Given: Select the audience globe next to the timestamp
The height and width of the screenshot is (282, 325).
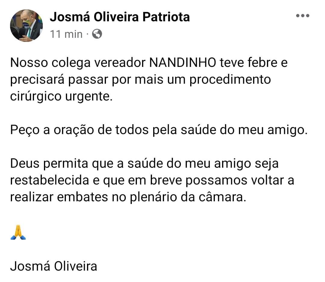Looking at the screenshot, I should (x=97, y=34).
